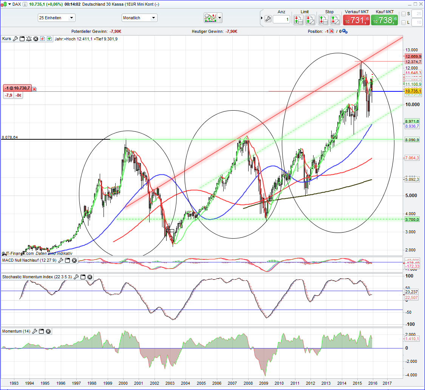Enable the L limit checkbox

(403, 22)
